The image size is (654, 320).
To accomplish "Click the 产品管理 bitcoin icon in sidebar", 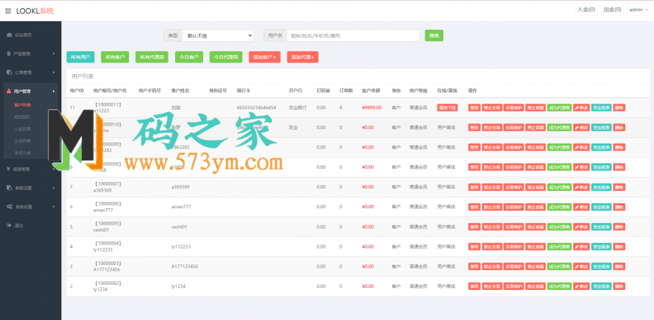I will [x=8, y=54].
